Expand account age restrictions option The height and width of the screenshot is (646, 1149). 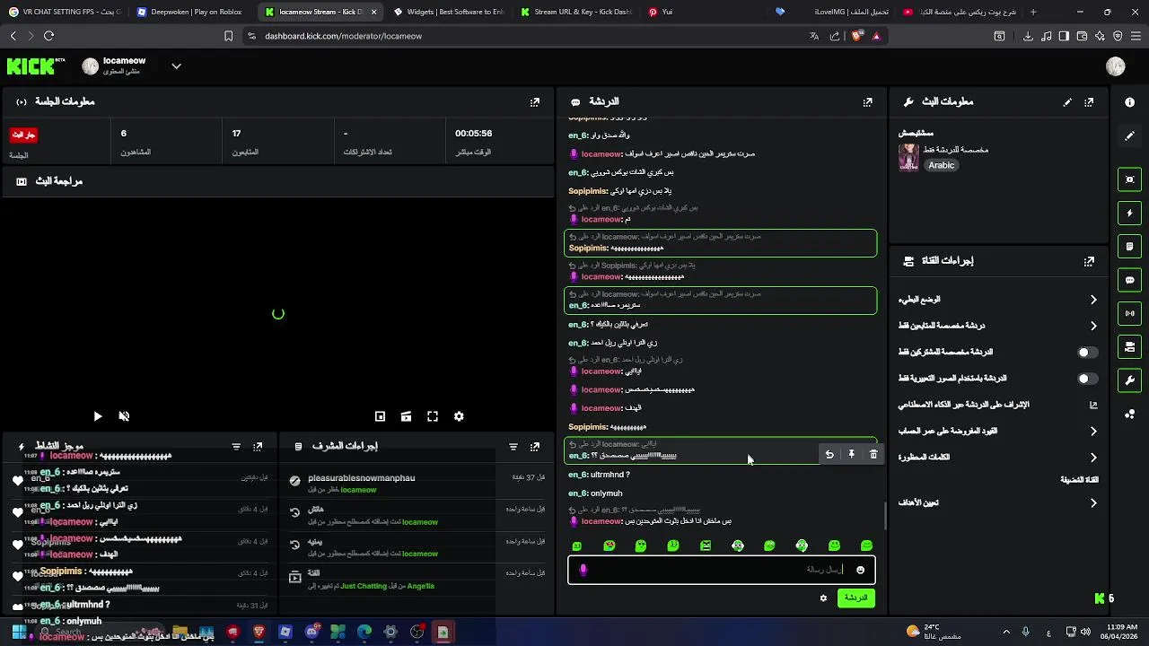coord(998,432)
